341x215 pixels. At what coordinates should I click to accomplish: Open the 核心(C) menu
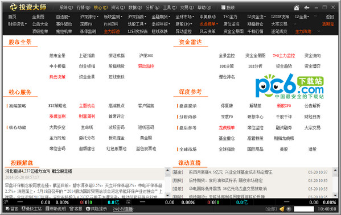(100, 7)
